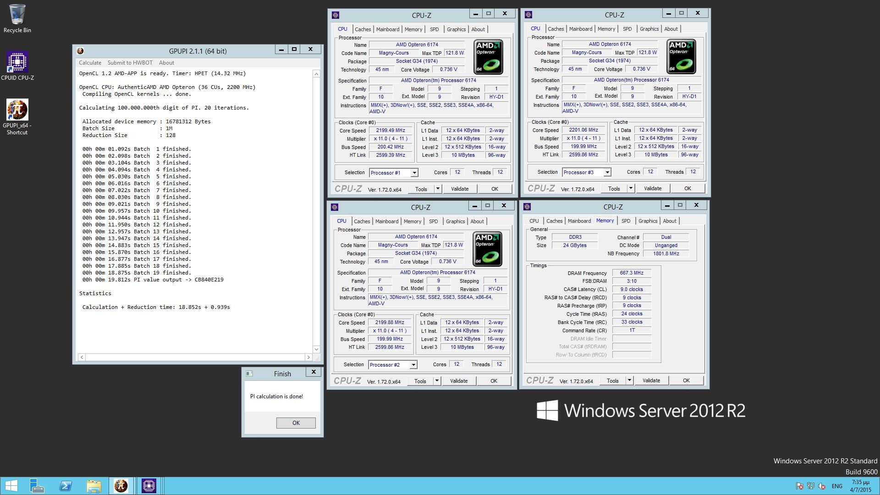880x495 pixels.
Task: Click AMD Opteron logo in Processor #2 window
Action: (488, 249)
